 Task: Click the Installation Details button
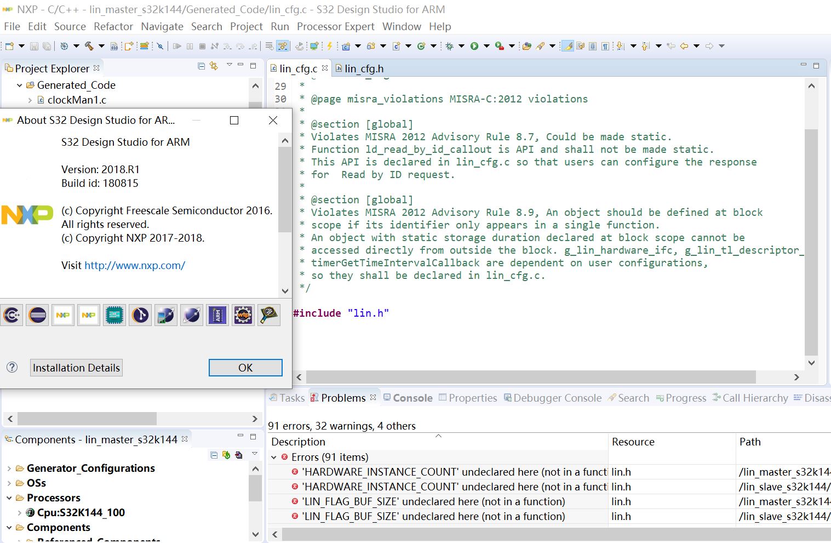click(x=76, y=368)
